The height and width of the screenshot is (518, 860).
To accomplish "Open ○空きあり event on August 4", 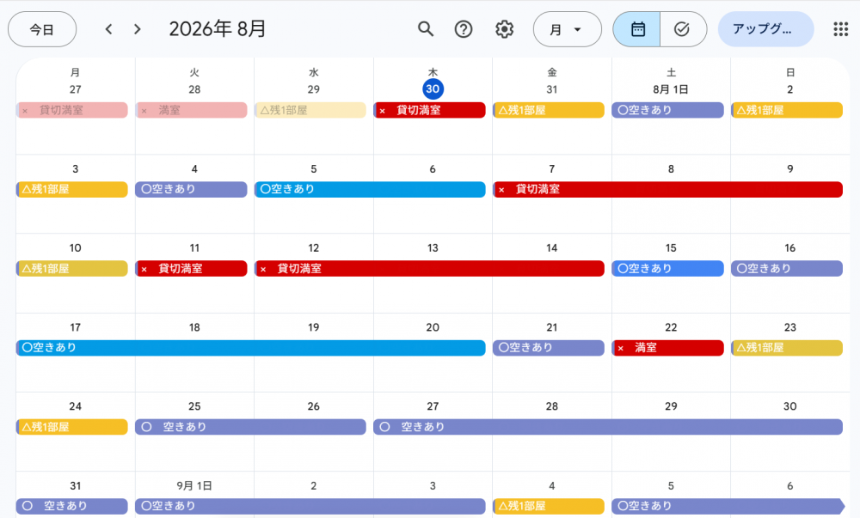I will coord(192,190).
